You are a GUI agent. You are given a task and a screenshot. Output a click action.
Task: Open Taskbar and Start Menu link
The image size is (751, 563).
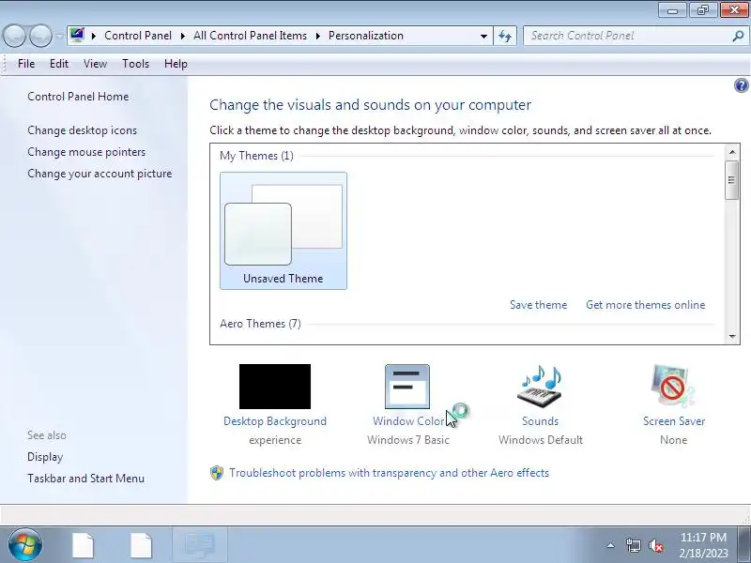coord(85,479)
